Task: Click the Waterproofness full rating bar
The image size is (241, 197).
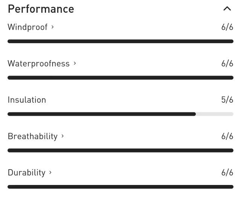Action: pos(120,77)
